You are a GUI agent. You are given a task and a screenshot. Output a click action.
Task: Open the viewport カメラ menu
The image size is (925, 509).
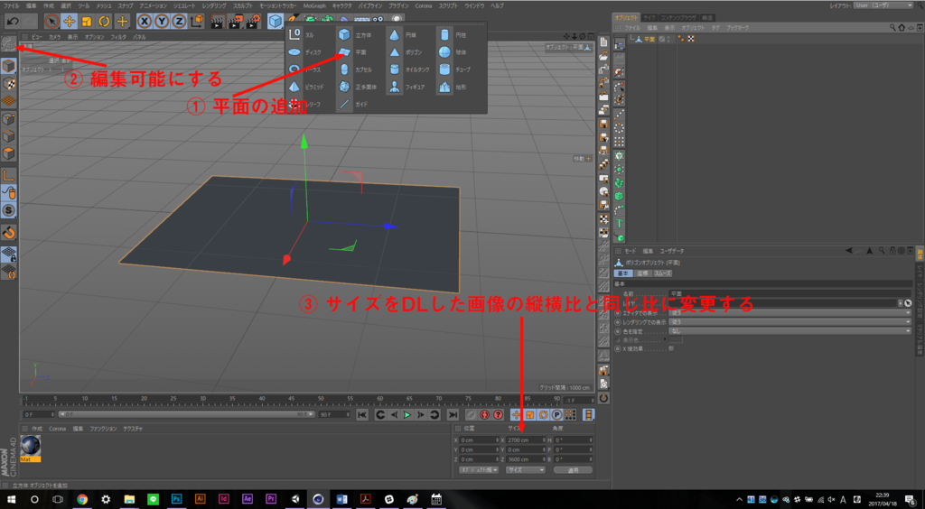[x=54, y=36]
